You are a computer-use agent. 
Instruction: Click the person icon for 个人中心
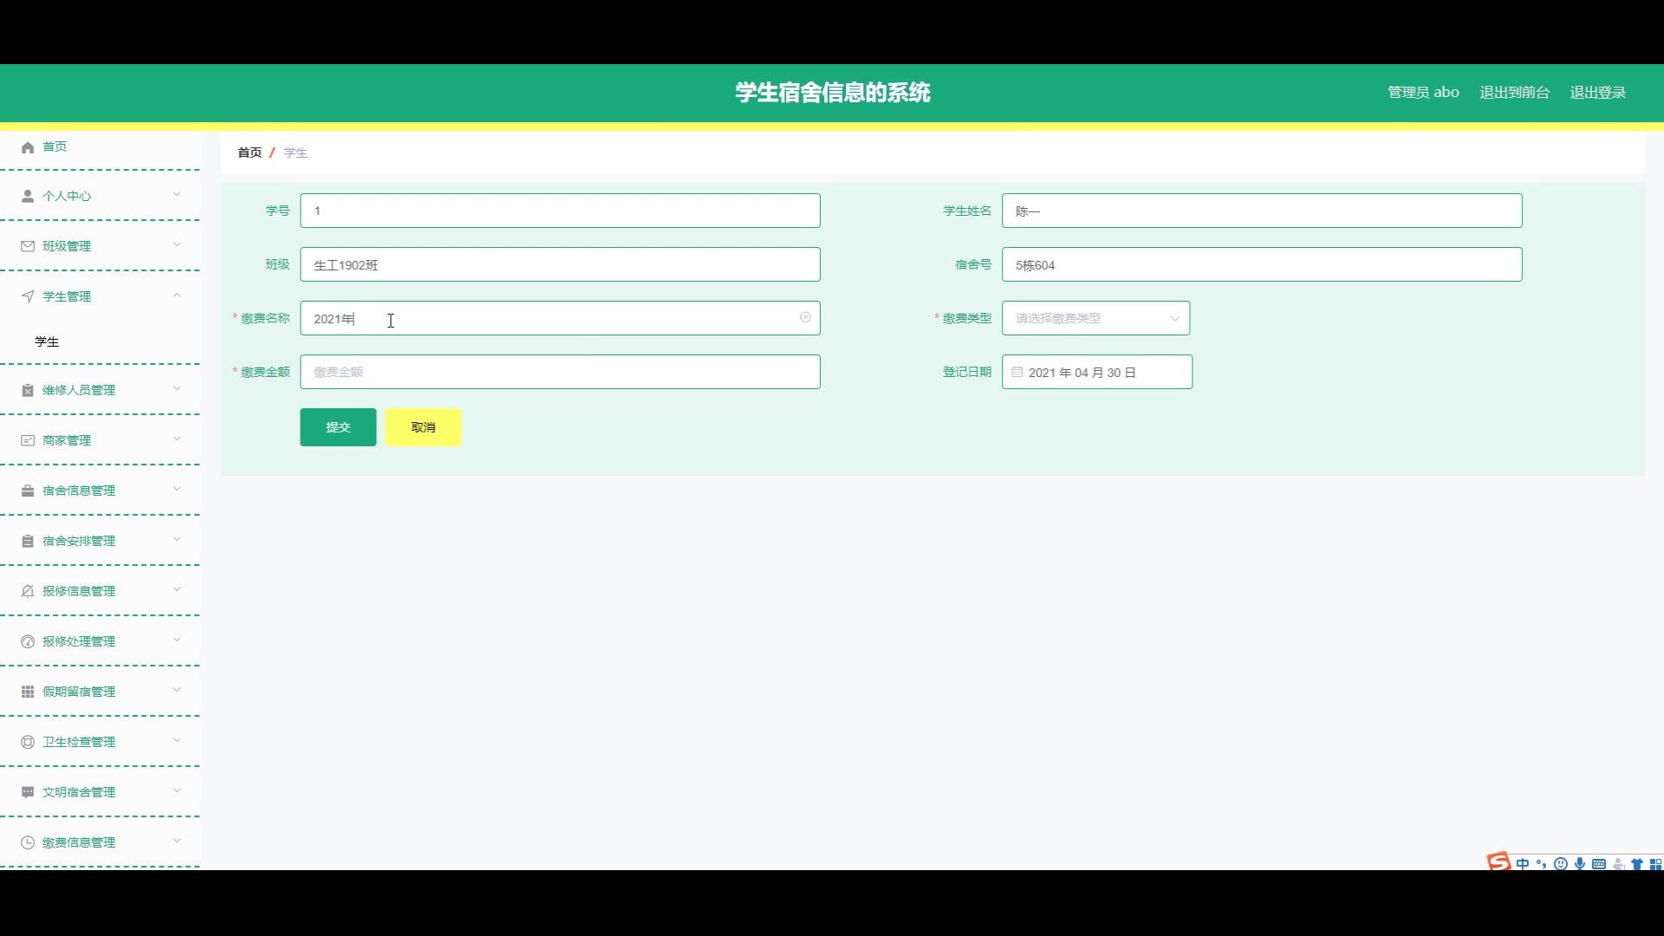point(28,196)
